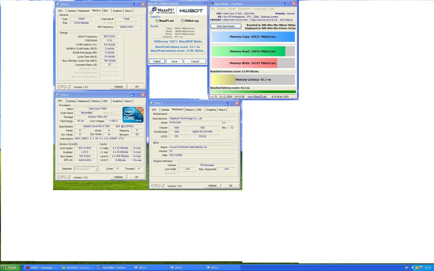Select About tab in CPU-Z processor window
434x271 pixels.
coord(128,101)
